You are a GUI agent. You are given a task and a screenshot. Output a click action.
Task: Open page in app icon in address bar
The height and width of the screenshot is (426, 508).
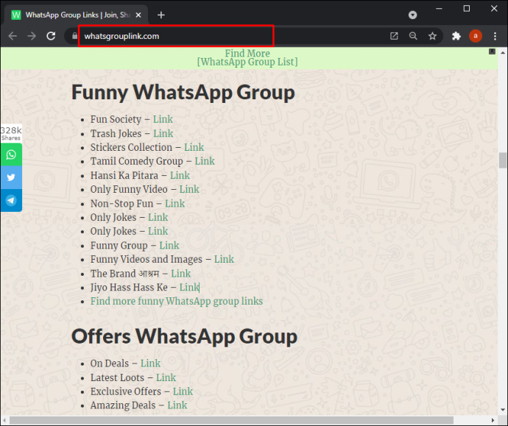click(x=394, y=36)
